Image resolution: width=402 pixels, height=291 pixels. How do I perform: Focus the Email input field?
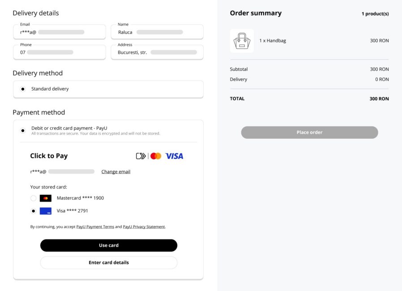[60, 32]
